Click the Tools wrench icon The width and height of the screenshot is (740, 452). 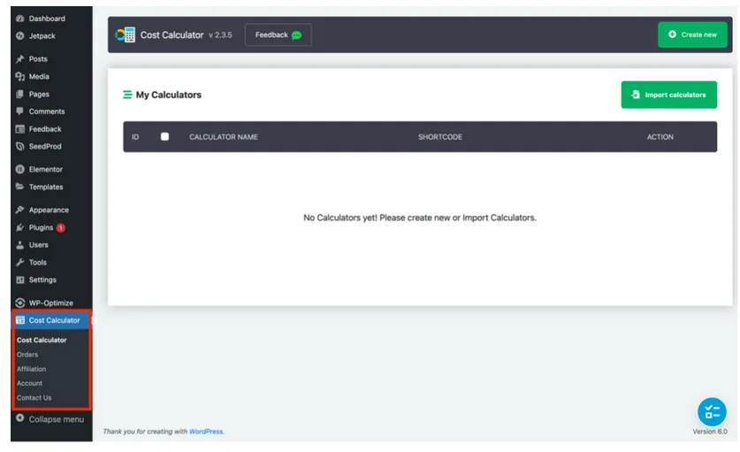tap(19, 262)
